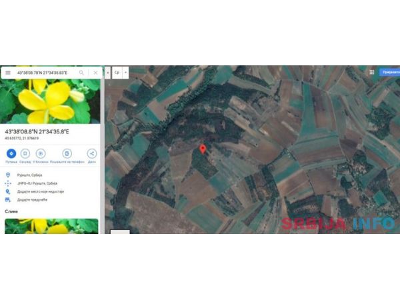The image size is (400, 300).
Task: Save the location with the Сачувај icon
Action: [25, 154]
